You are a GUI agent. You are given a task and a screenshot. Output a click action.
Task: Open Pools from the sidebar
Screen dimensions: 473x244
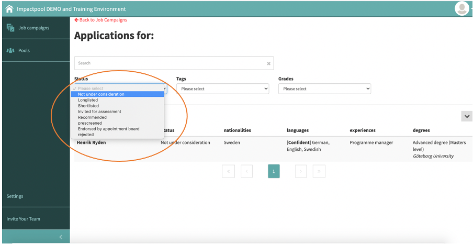click(24, 50)
